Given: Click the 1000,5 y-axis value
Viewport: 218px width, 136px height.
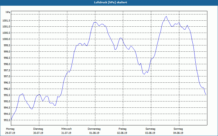Looking at the screenshot, I should coord(6,33).
